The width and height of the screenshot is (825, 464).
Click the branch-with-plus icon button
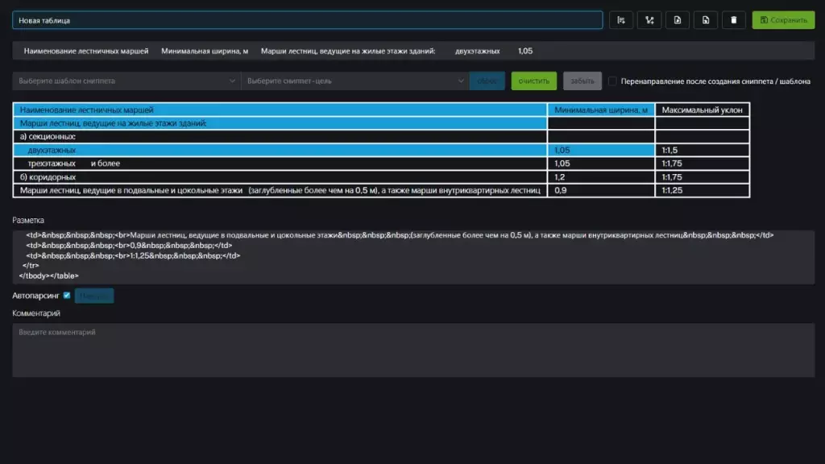coord(649,20)
